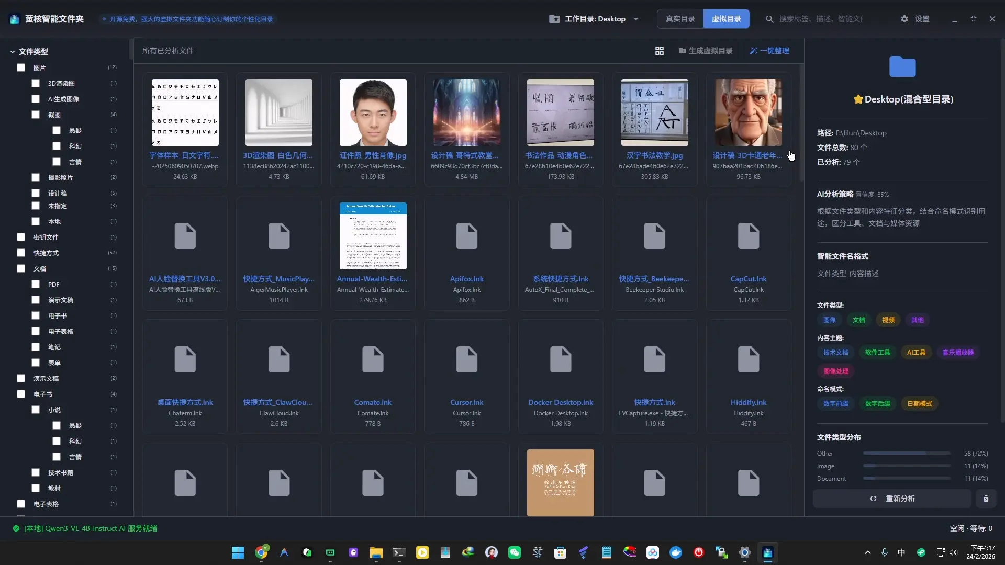Show hidden system tray icons
The width and height of the screenshot is (1005, 565).
pos(867,552)
